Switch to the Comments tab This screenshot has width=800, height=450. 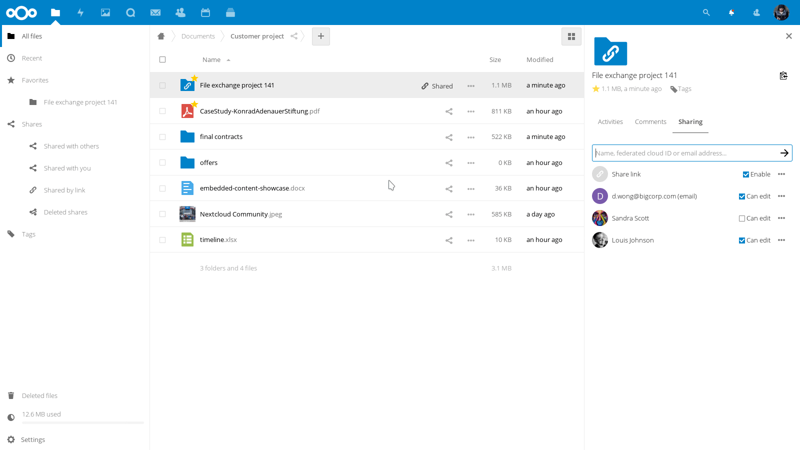(x=650, y=121)
